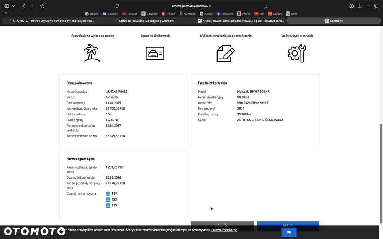Click Pozwolenie na wyjazd za granicę label
This screenshot has height=239, width=383.
tap(93, 36)
